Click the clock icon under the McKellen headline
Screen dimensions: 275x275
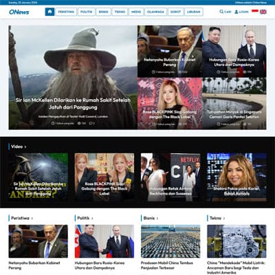coord(53,123)
